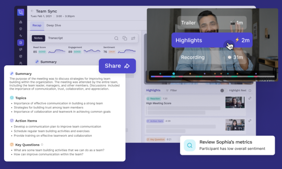282x169 pixels.
Task: Click the Share button
Action: point(117,66)
